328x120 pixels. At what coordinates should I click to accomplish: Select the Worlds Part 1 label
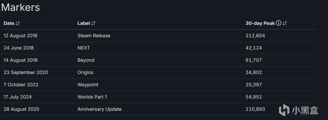click(x=92, y=97)
